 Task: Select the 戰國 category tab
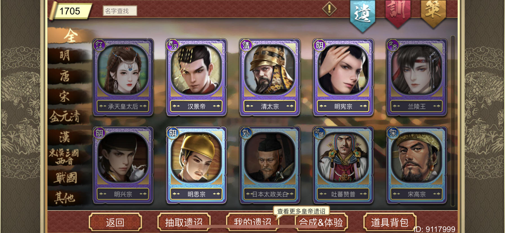[x=65, y=178]
